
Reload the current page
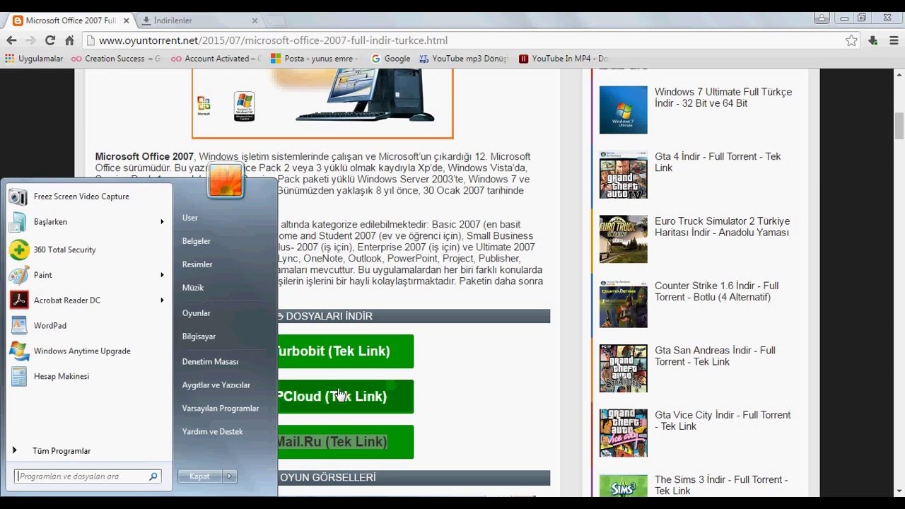[x=49, y=40]
